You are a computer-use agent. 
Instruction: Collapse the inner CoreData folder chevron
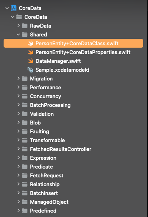click(13, 17)
